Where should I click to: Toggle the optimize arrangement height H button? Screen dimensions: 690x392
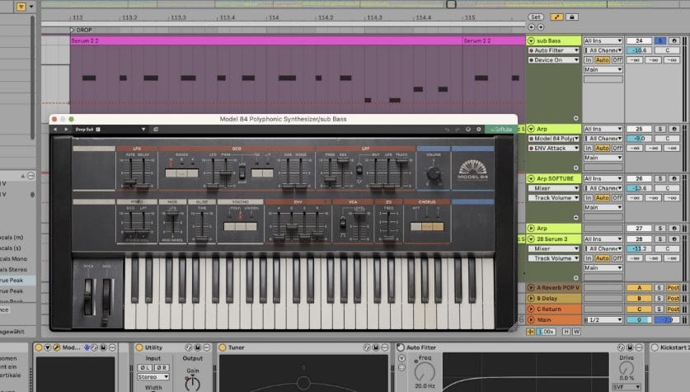pyautogui.click(x=566, y=331)
